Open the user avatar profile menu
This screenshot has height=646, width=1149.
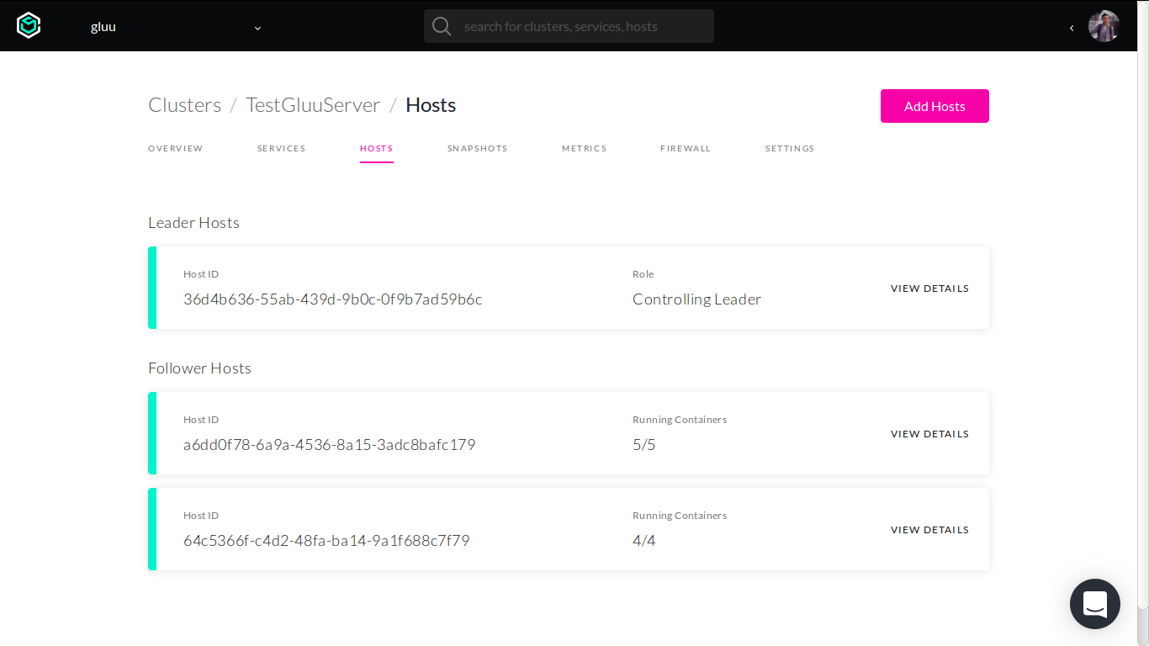click(x=1104, y=27)
